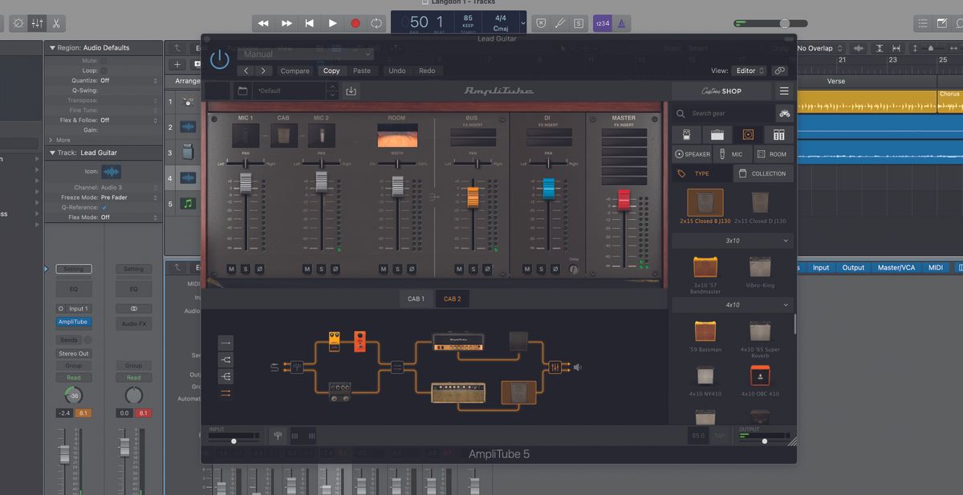
Task: Select the Scissors tool in the toolbar
Action: (x=56, y=22)
